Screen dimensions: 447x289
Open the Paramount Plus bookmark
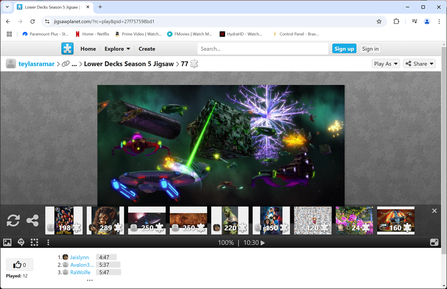[45, 34]
